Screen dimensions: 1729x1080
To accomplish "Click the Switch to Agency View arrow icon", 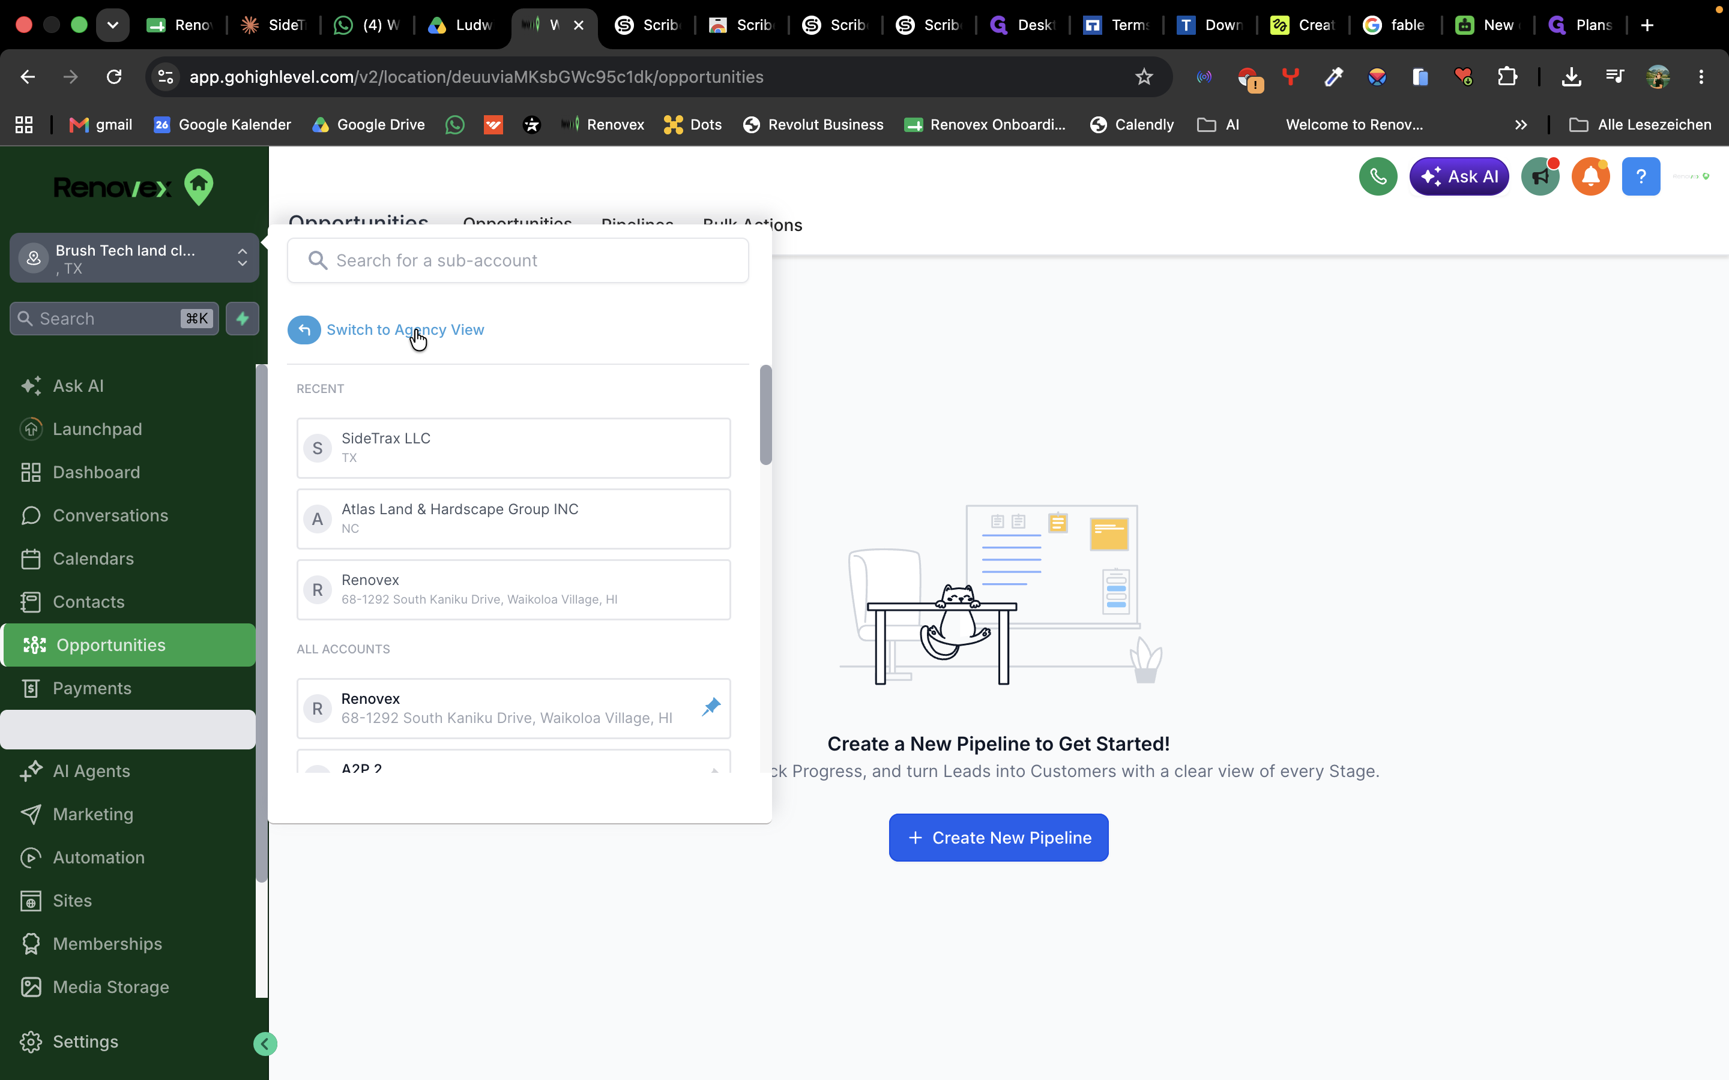I will (304, 330).
